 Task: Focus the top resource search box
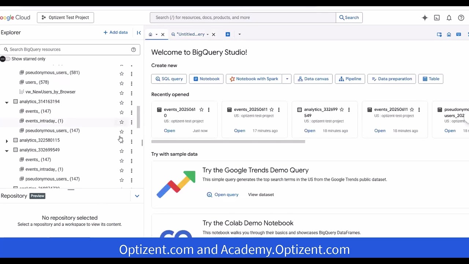click(243, 18)
